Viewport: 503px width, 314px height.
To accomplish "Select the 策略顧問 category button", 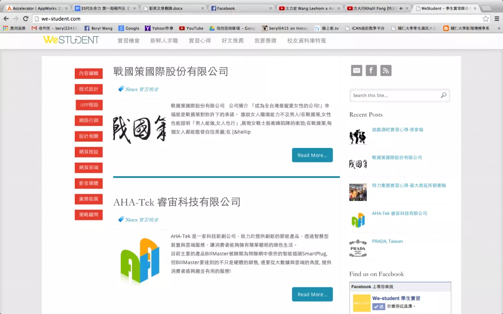I will click(89, 215).
